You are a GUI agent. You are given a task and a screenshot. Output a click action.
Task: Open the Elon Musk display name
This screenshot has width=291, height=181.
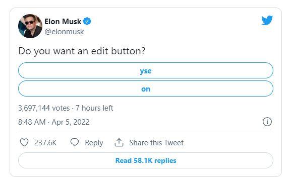[x=63, y=22]
